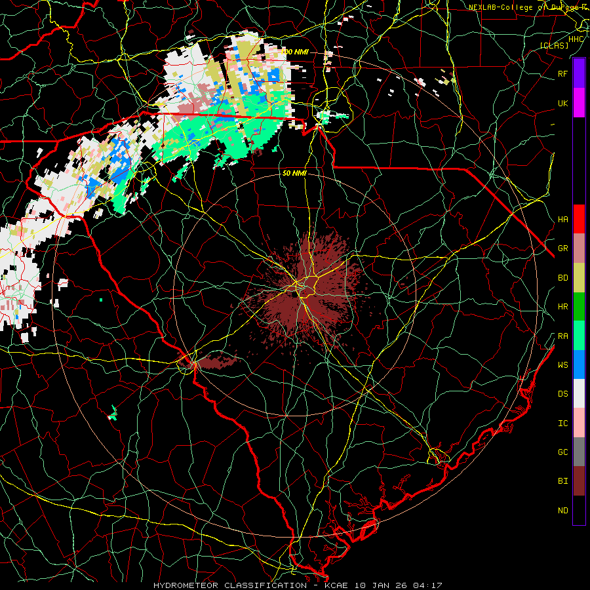The image size is (590, 590).
Task: Click the WS legend label
Action: coord(562,365)
